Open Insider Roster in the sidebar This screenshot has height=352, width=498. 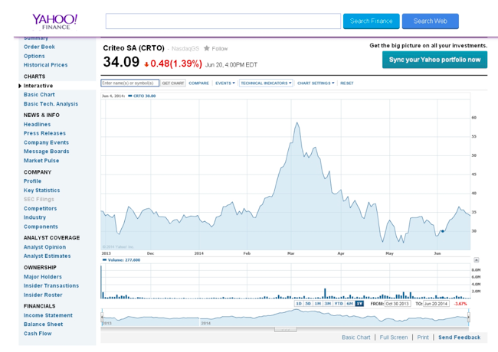coord(43,295)
